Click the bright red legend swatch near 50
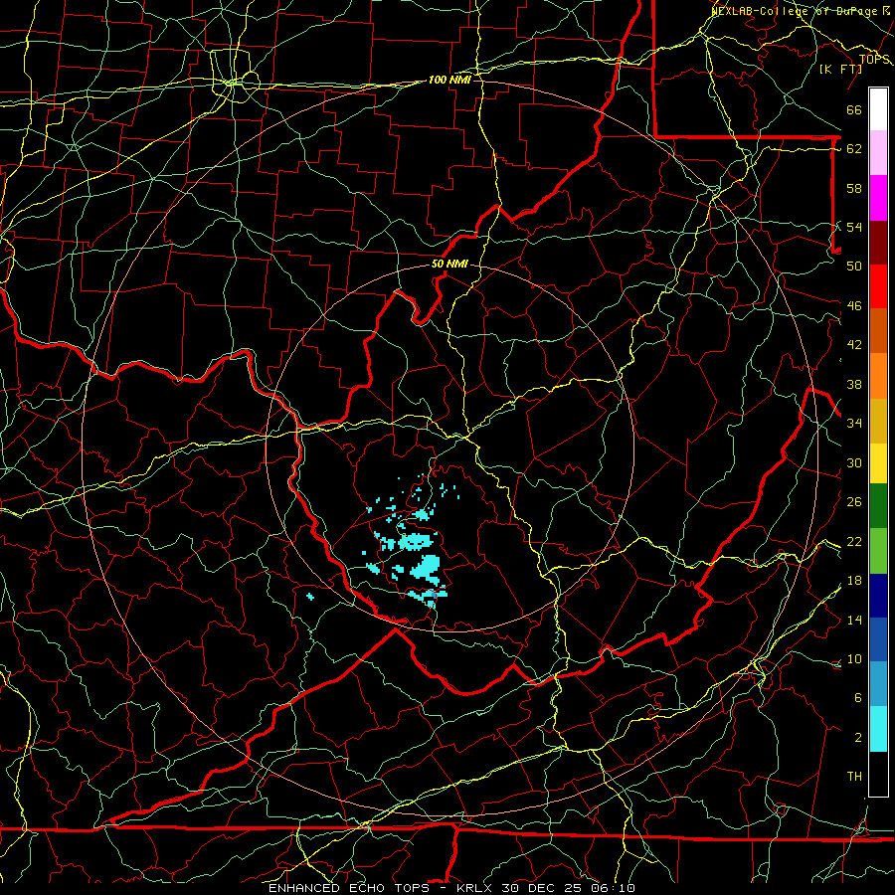This screenshot has width=895, height=895. tap(878, 286)
